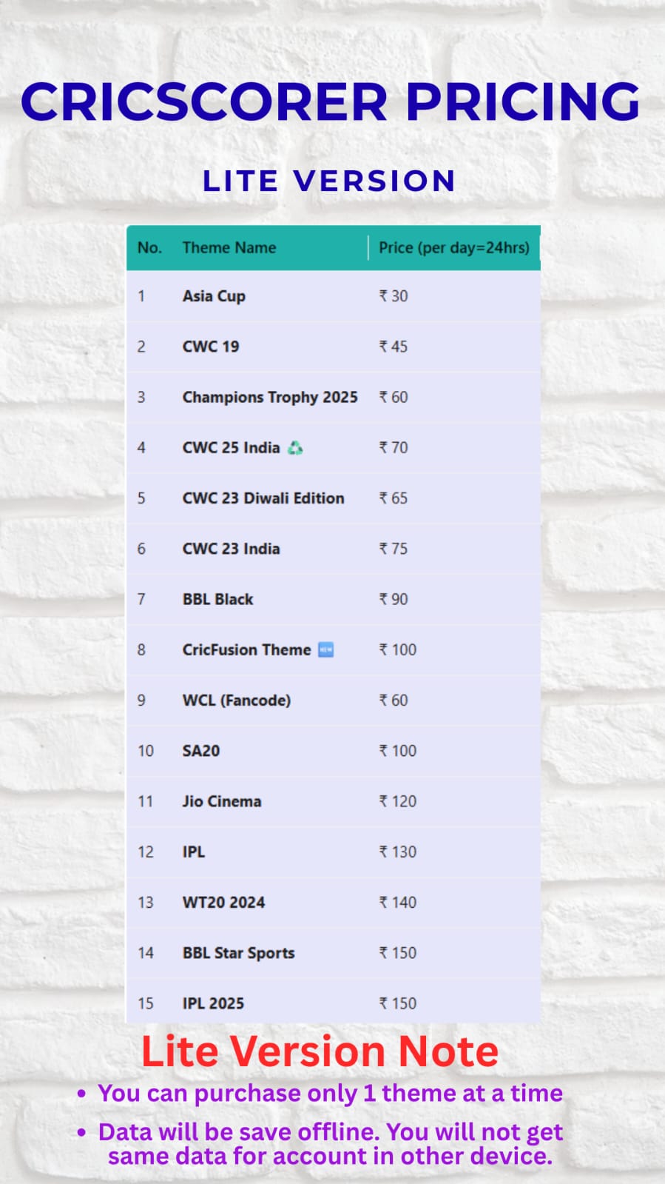Image resolution: width=665 pixels, height=1184 pixels.
Task: Click the ₹ 130 price for IPL
Action: click(397, 852)
